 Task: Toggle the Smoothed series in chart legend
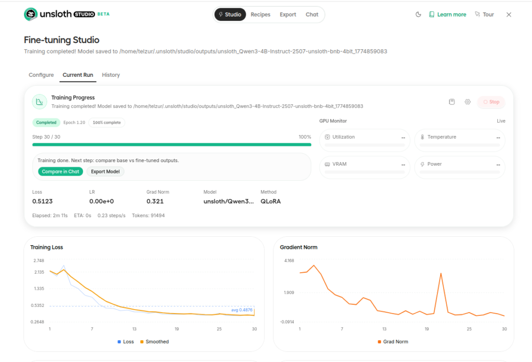click(x=154, y=342)
